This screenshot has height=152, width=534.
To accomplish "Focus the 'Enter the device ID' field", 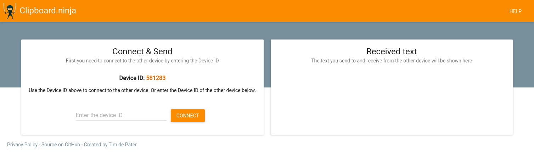I will click(x=121, y=115).
